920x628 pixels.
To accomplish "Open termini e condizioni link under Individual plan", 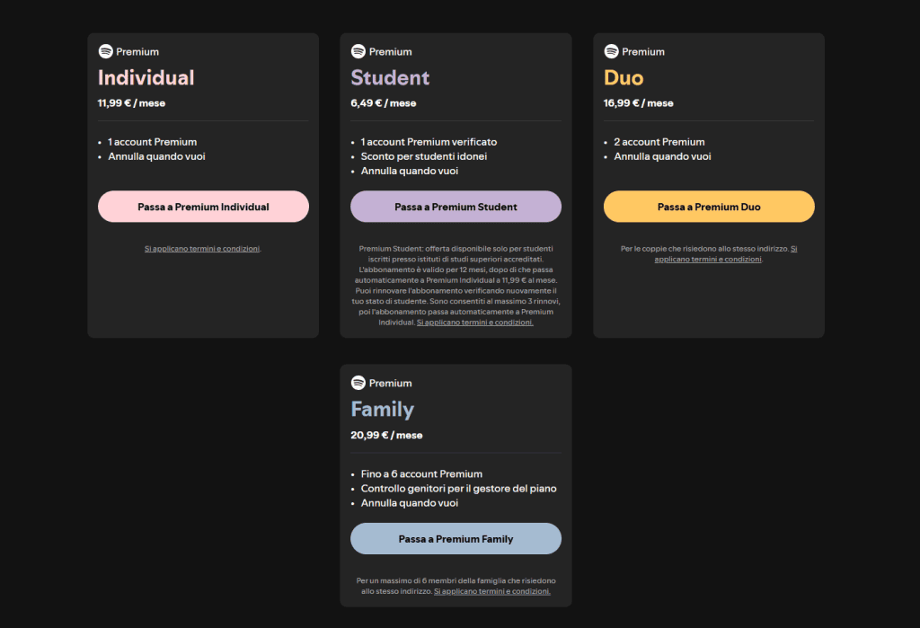I will tap(203, 248).
